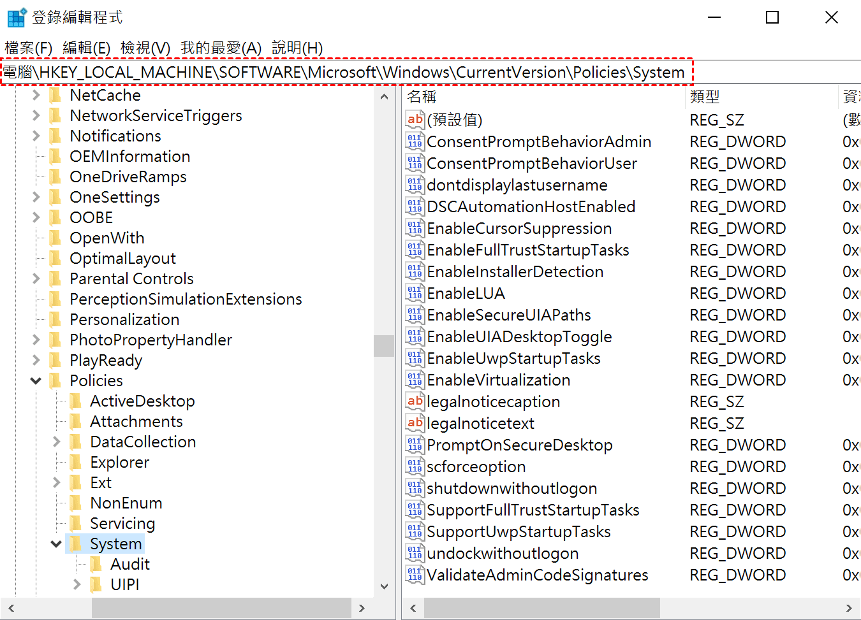Click the undockwithoutlogon DWORD icon

point(415,553)
